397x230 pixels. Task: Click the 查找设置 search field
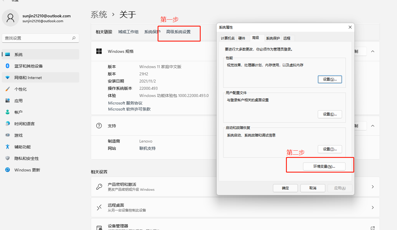click(40, 38)
